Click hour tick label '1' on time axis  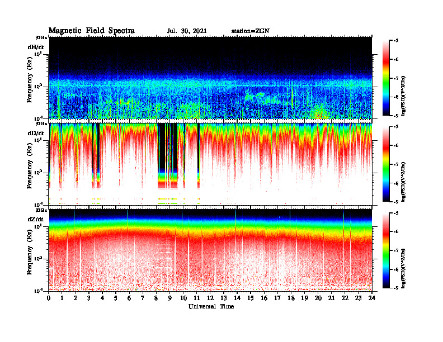[x=63, y=298]
